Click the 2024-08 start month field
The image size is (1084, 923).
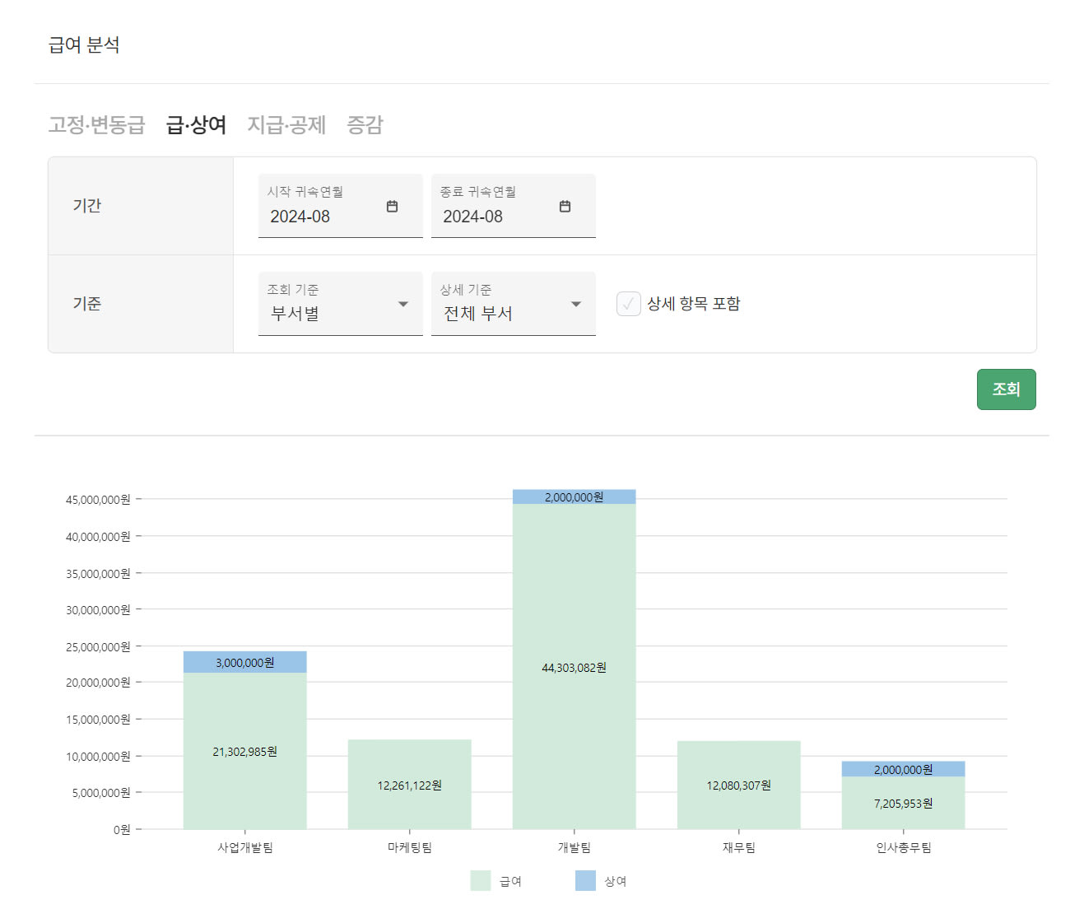[340, 206]
